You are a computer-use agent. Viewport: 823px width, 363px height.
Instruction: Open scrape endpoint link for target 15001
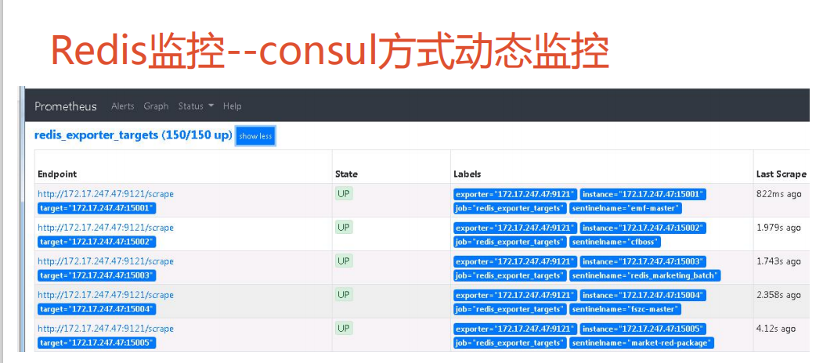pos(106,193)
